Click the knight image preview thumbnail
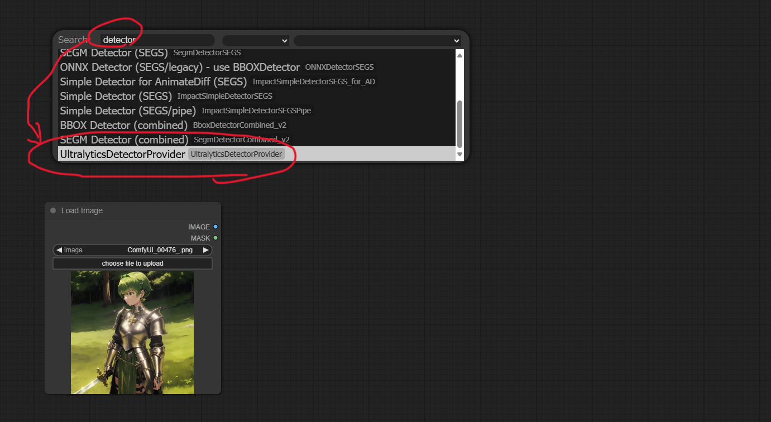771x422 pixels. point(132,333)
